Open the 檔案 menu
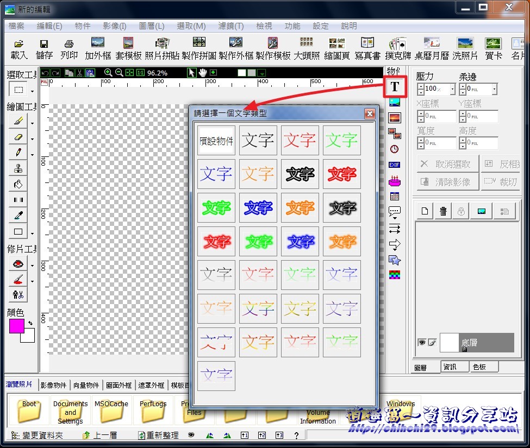This screenshot has height=448, width=530. 16,26
